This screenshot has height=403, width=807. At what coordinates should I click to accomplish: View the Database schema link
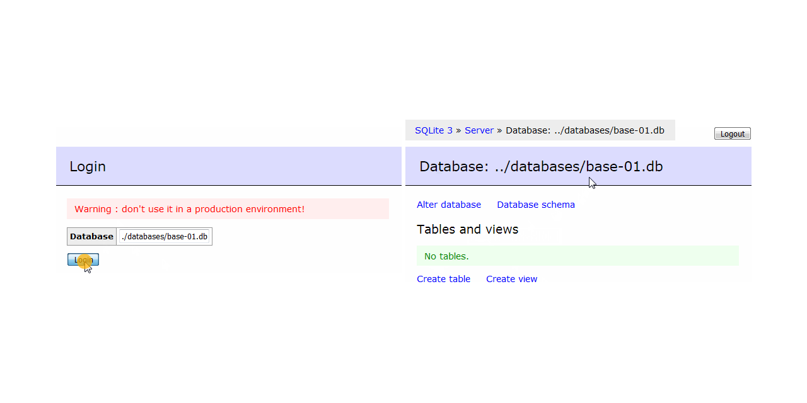(x=535, y=205)
